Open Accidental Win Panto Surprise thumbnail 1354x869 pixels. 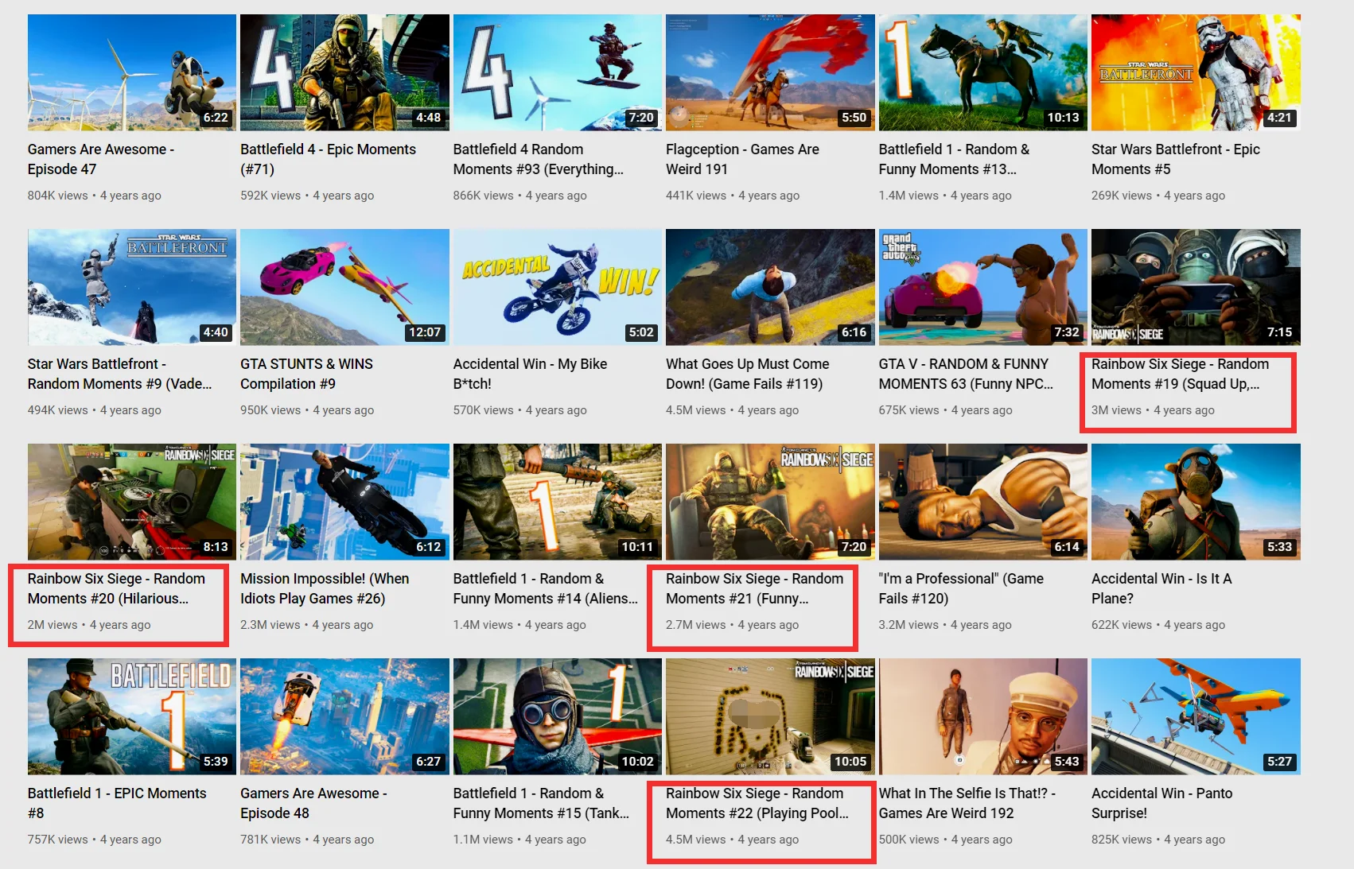[1196, 716]
